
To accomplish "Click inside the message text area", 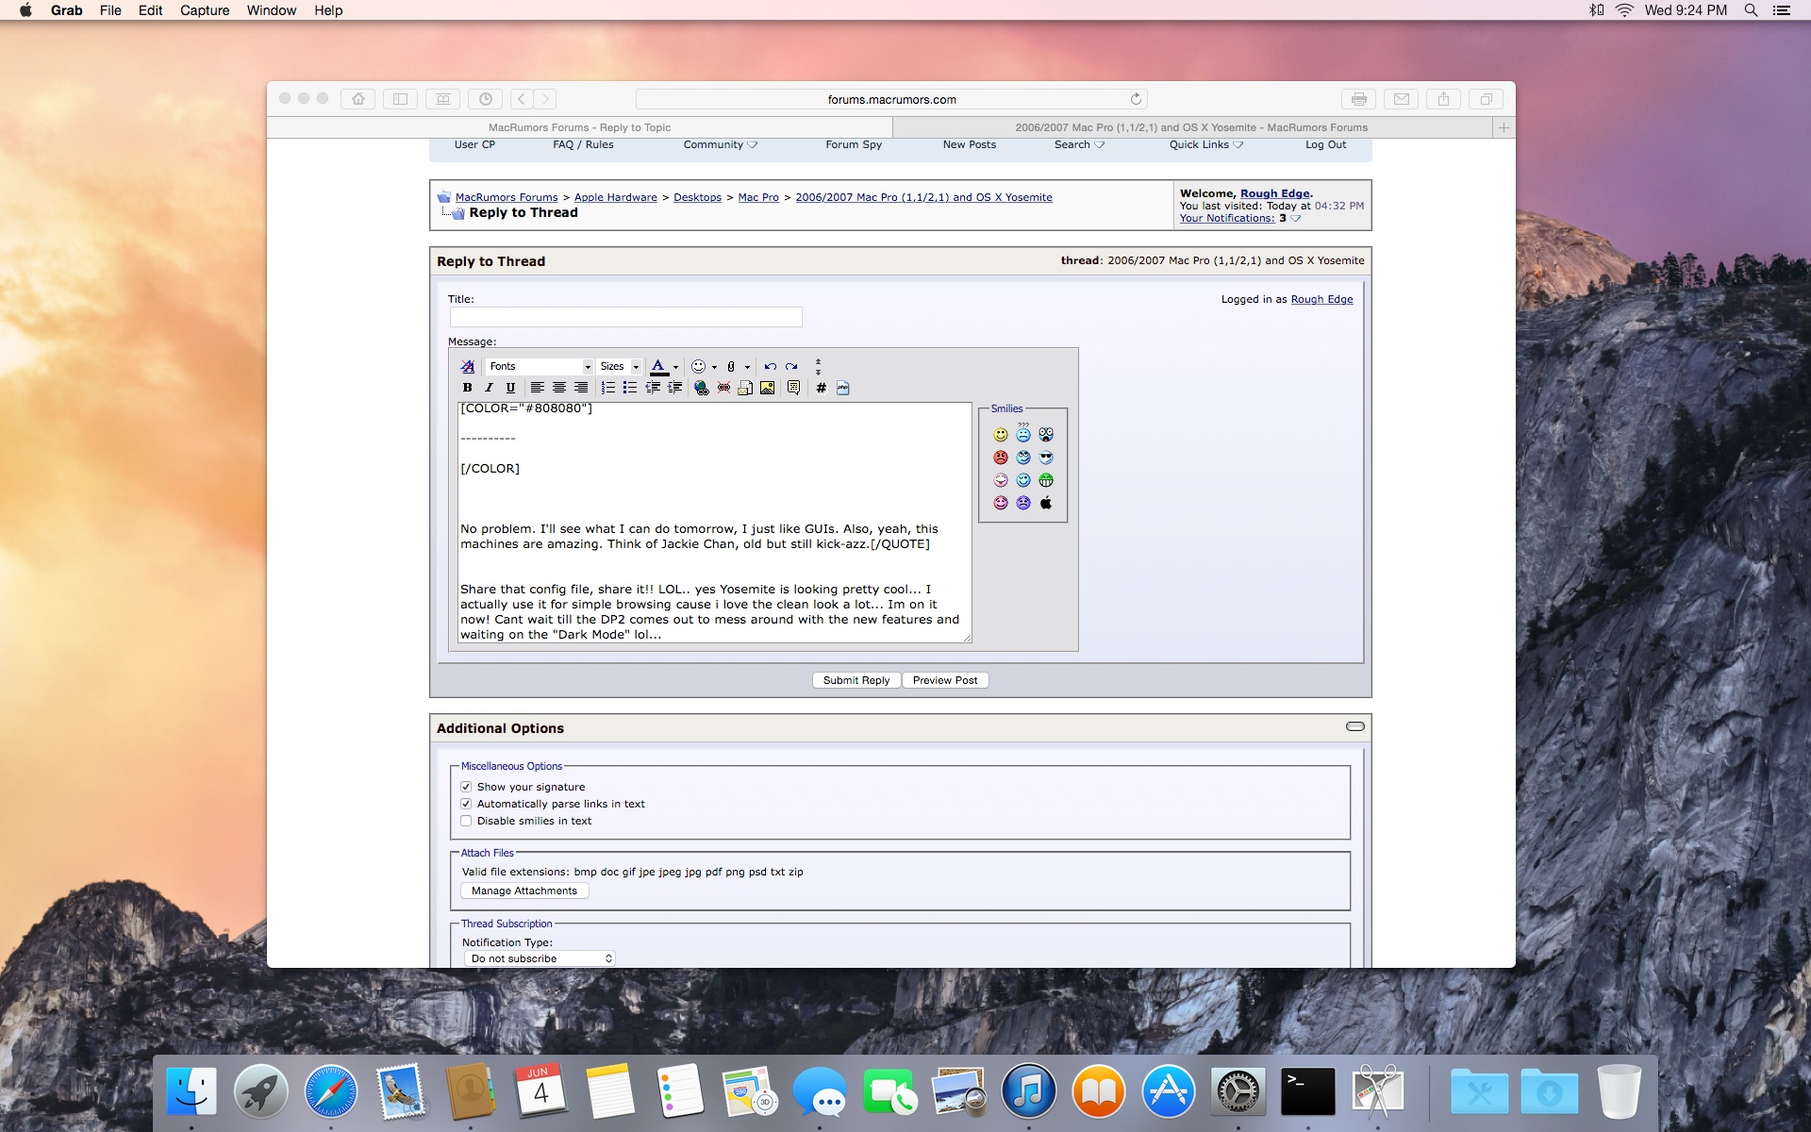I will coord(714,523).
